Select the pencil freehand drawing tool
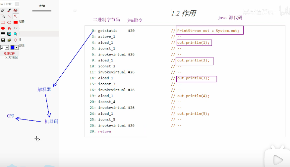This screenshot has height=167, width=290. pos(3,16)
